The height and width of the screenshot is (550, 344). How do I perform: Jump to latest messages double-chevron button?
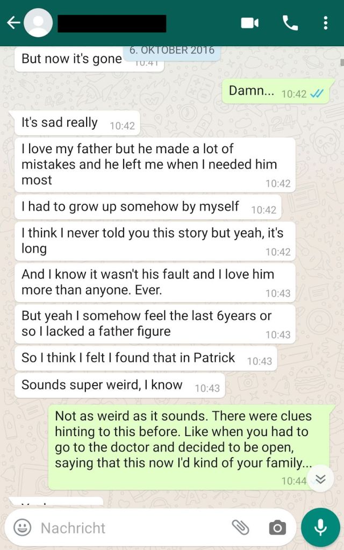click(320, 479)
